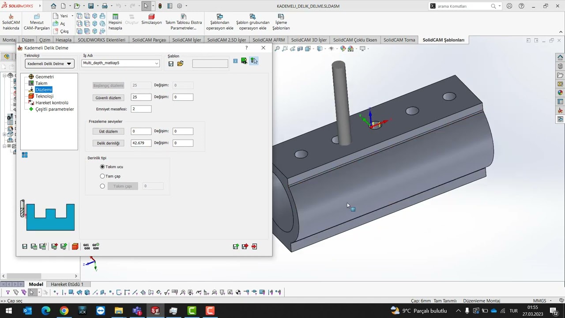The image size is (565, 318).
Task: Click the Güvenli düzlem value field
Action: tap(141, 97)
